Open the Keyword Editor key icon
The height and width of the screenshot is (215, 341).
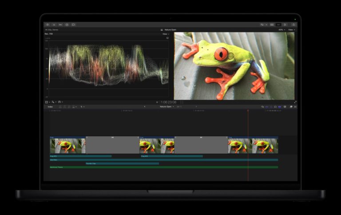tap(60, 25)
